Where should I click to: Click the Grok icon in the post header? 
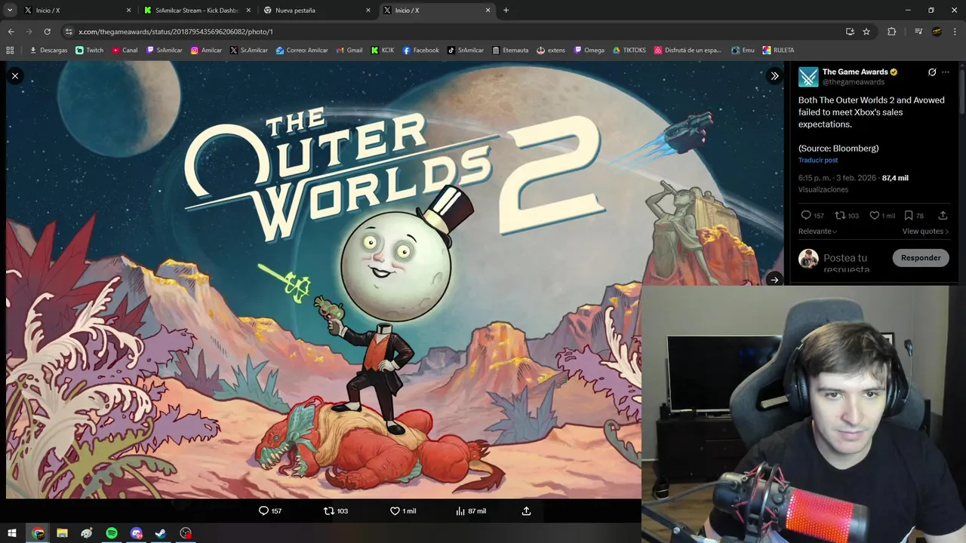point(932,72)
